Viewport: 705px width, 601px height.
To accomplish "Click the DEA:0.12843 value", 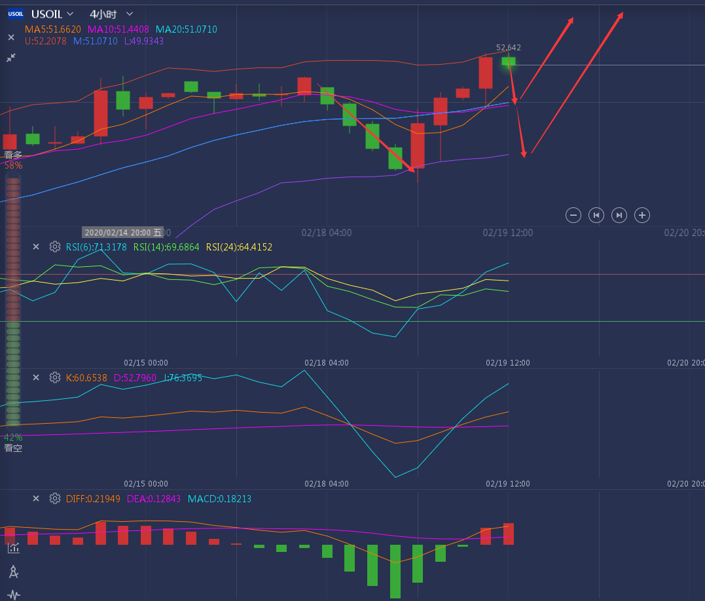I will 153,499.
